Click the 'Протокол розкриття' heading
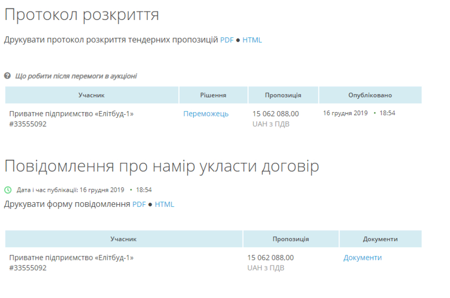The height and width of the screenshot is (298, 450). pyautogui.click(x=82, y=15)
